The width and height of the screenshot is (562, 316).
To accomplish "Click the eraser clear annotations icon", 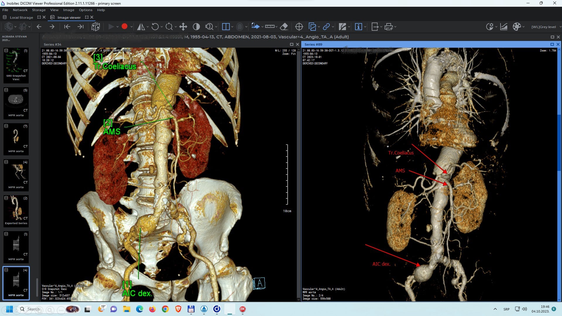I will pos(284,27).
